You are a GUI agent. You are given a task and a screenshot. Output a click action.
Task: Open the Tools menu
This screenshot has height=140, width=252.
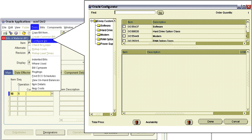(35, 28)
